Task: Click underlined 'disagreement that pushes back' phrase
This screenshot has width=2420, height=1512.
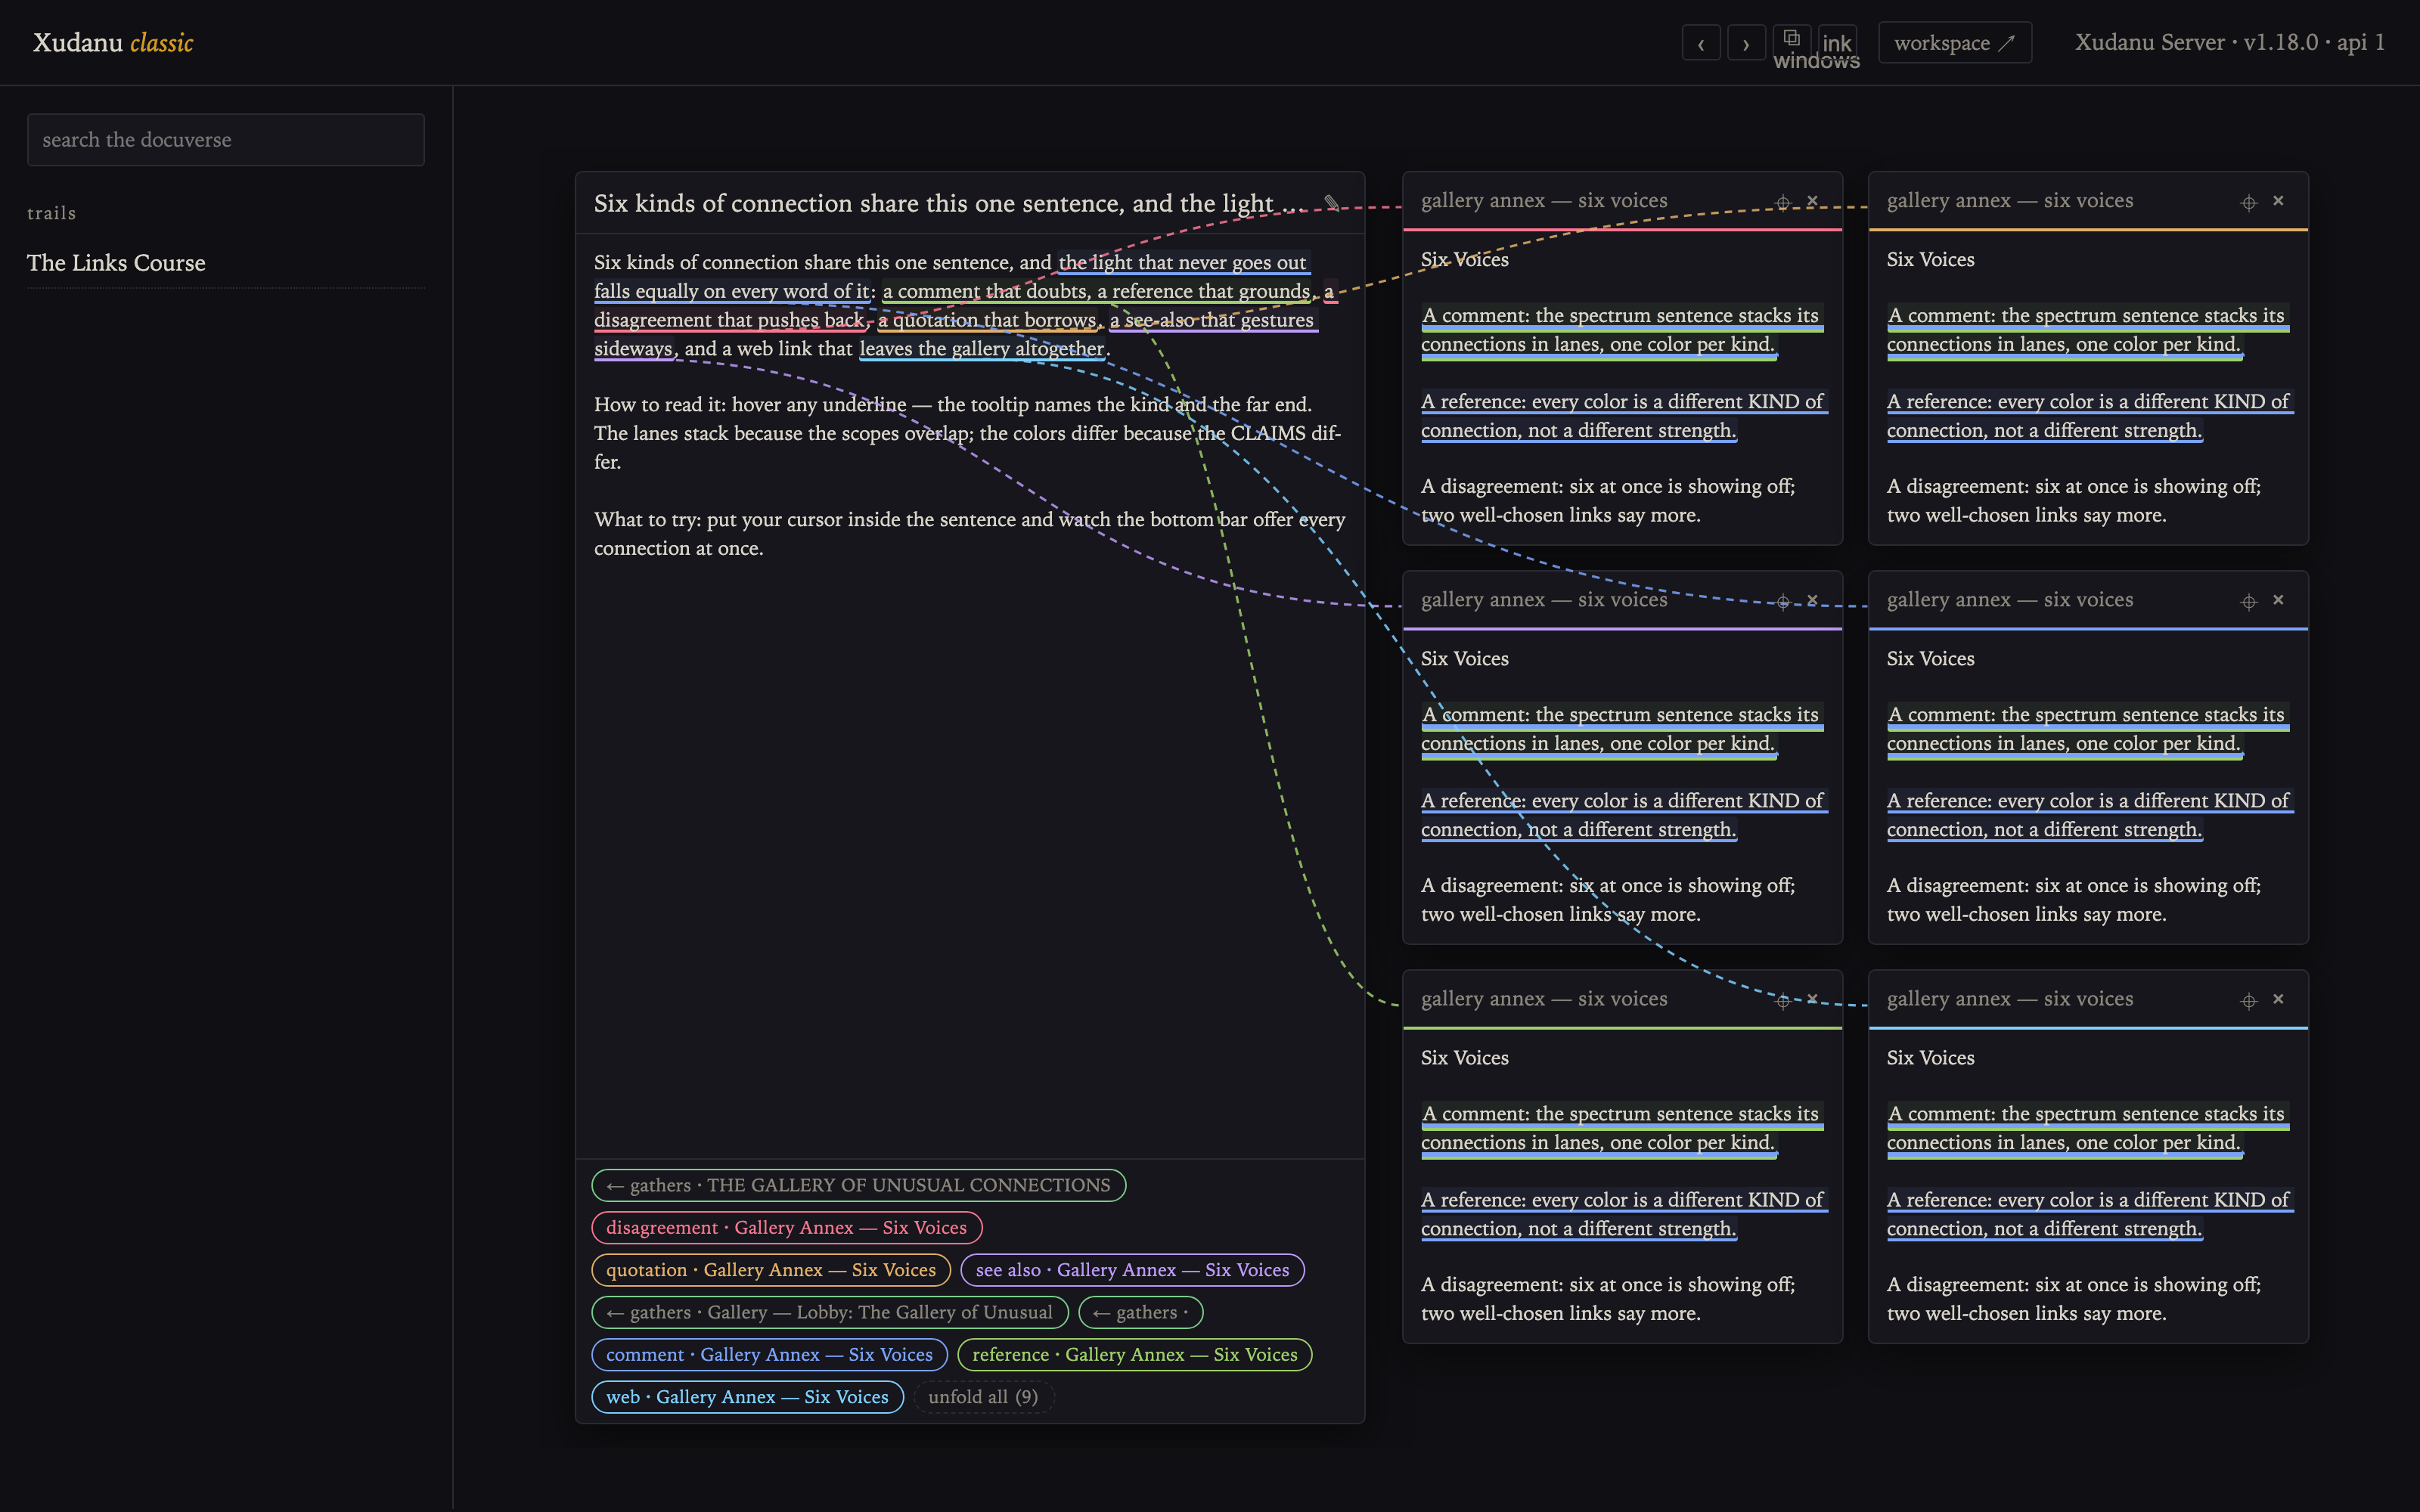Action: (729, 320)
